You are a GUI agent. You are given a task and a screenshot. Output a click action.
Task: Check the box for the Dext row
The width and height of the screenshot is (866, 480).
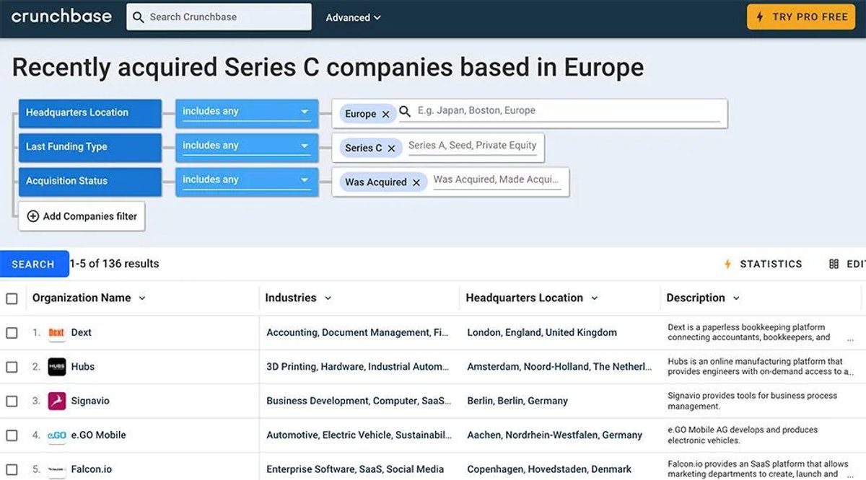(12, 332)
